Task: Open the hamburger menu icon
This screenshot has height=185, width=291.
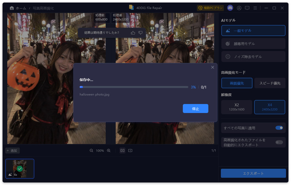Action: pyautogui.click(x=255, y=8)
